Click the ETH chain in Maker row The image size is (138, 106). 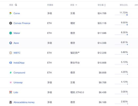click(x=49, y=33)
